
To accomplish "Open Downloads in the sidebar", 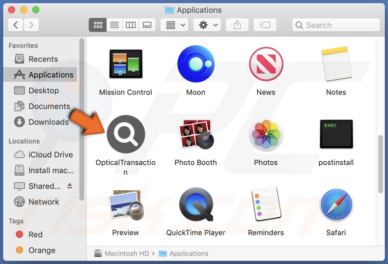I will (40, 122).
